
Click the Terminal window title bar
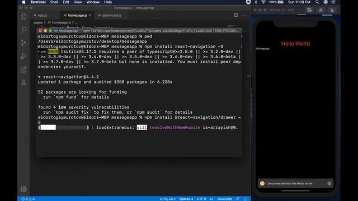(139, 31)
